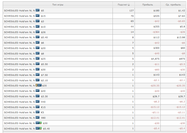The height and width of the screenshot is (133, 187).
Task: Select the profit cell showing -$12.41
Action: [x=148, y=118]
